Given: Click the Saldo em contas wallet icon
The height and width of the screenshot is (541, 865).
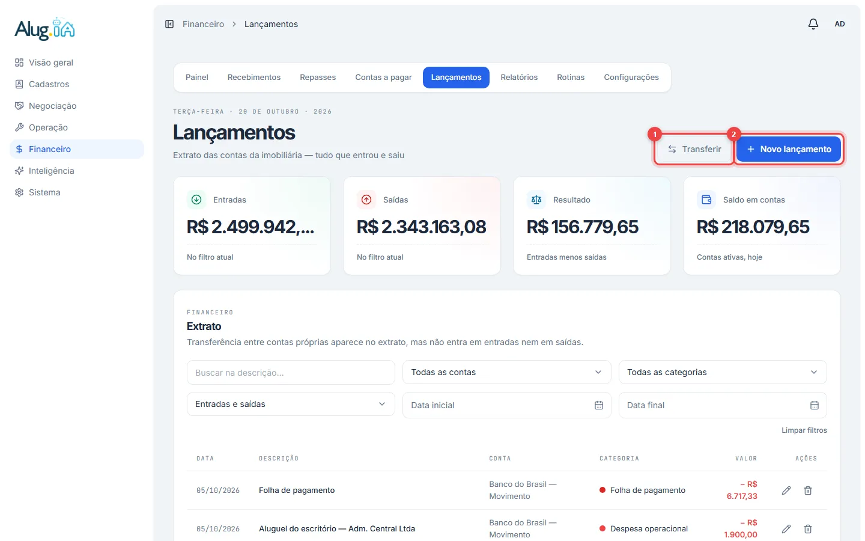Looking at the screenshot, I should [706, 200].
